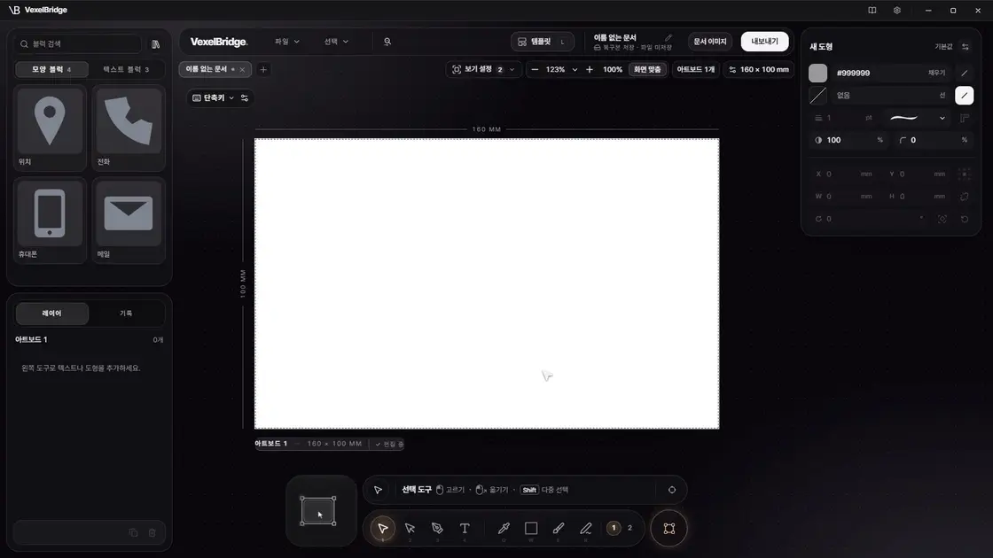Click the reset rotation icon
The width and height of the screenshot is (993, 558).
(x=965, y=219)
